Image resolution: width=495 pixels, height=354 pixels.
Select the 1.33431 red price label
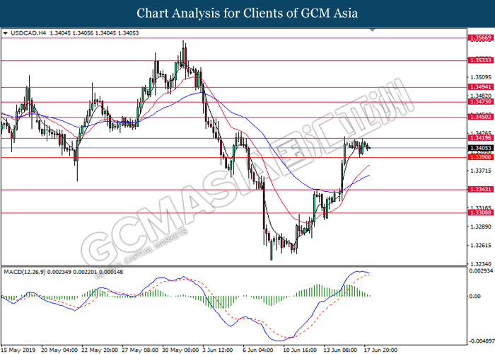point(480,189)
